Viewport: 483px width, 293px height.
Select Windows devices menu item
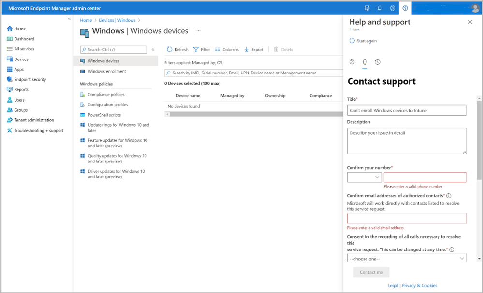[116, 61]
